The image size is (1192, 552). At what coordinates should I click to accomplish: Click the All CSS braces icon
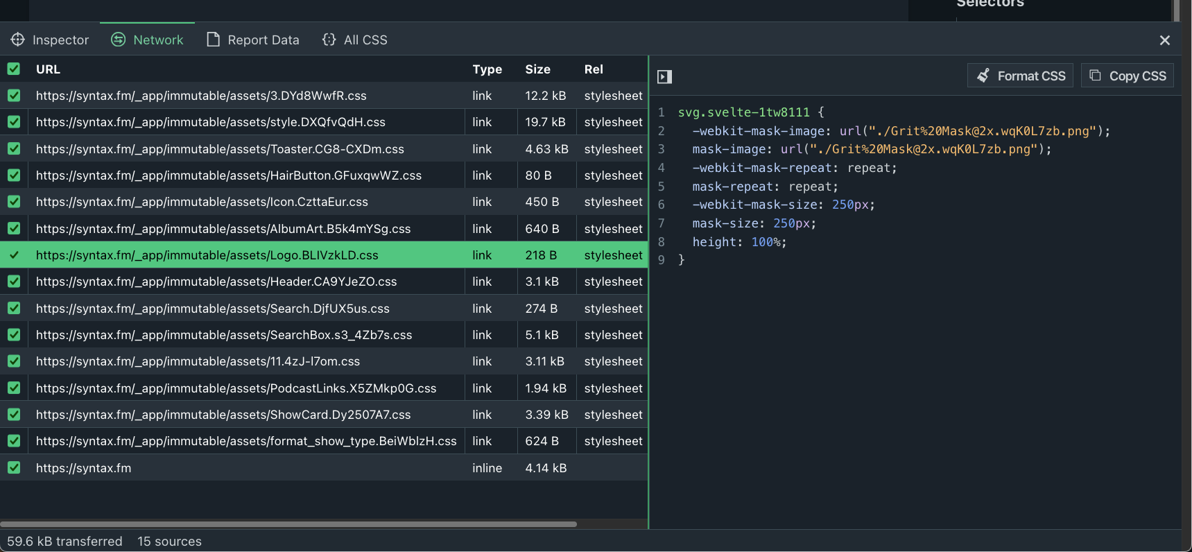point(329,40)
